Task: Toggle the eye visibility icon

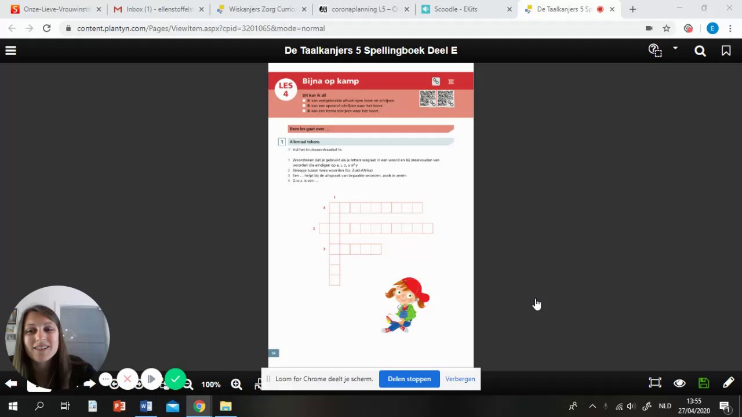Action: click(x=679, y=383)
